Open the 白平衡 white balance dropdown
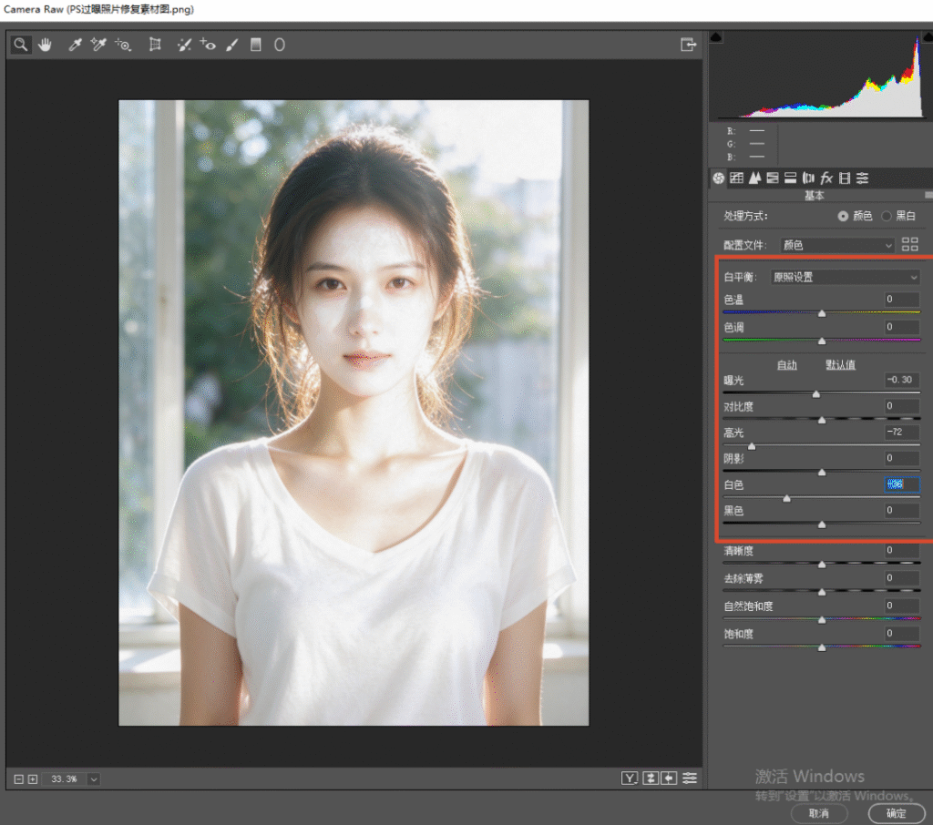 [x=845, y=277]
